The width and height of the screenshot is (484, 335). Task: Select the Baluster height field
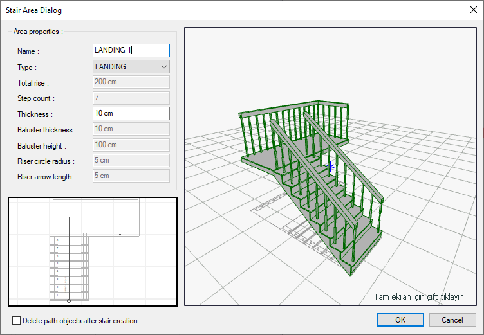(x=131, y=145)
